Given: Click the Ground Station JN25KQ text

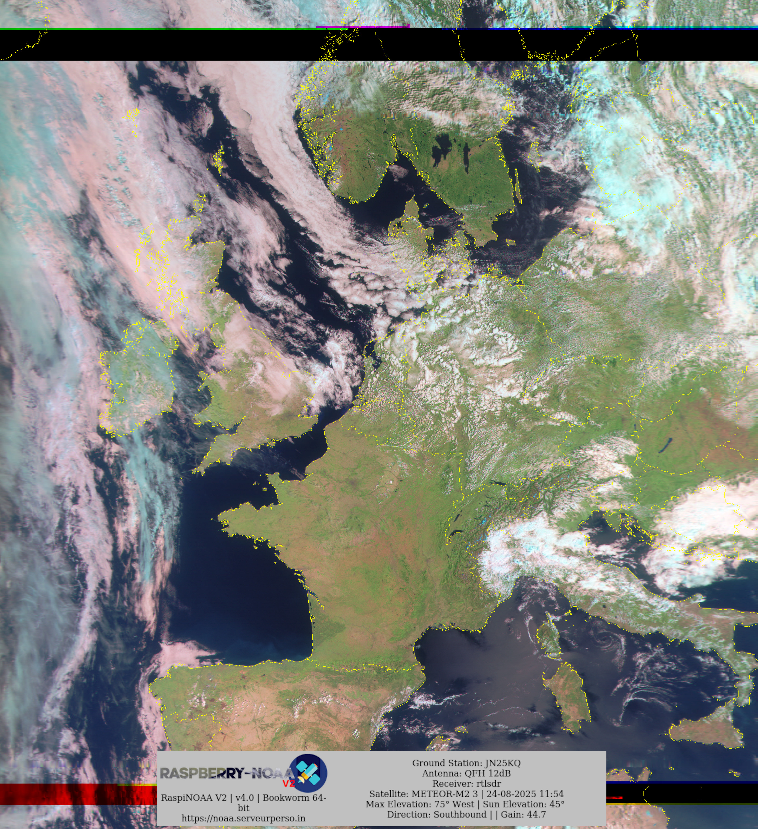Looking at the screenshot, I should click(466, 763).
